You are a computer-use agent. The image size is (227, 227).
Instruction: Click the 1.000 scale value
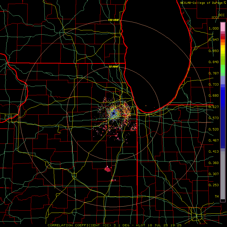coord(214,28)
